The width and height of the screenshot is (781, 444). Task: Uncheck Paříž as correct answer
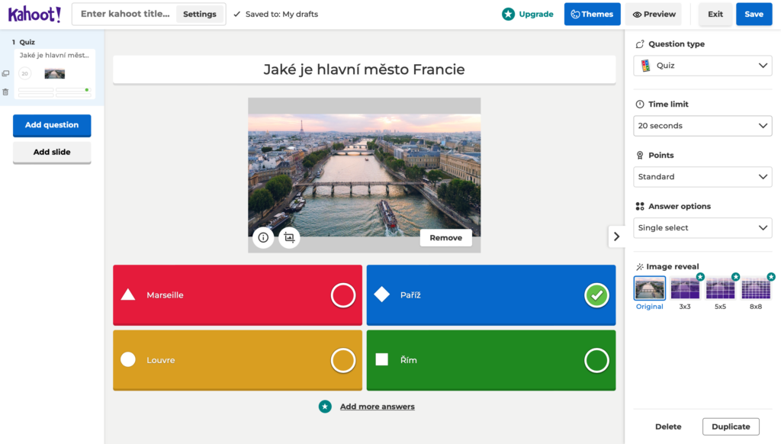point(596,295)
